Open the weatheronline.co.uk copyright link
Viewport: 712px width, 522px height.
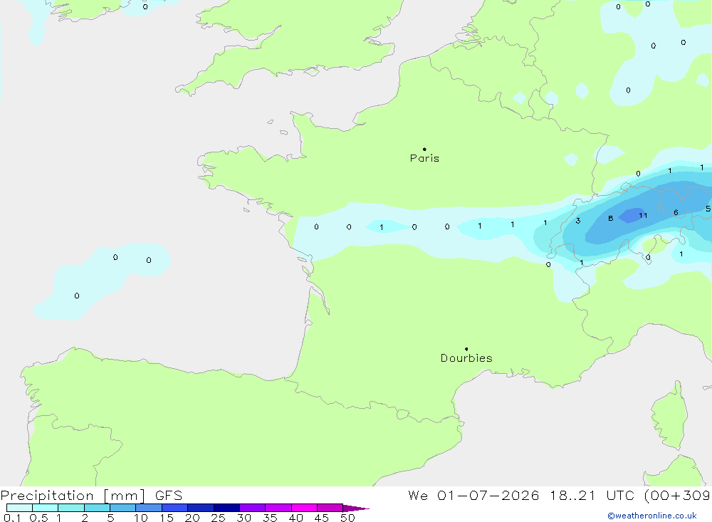[652, 516]
